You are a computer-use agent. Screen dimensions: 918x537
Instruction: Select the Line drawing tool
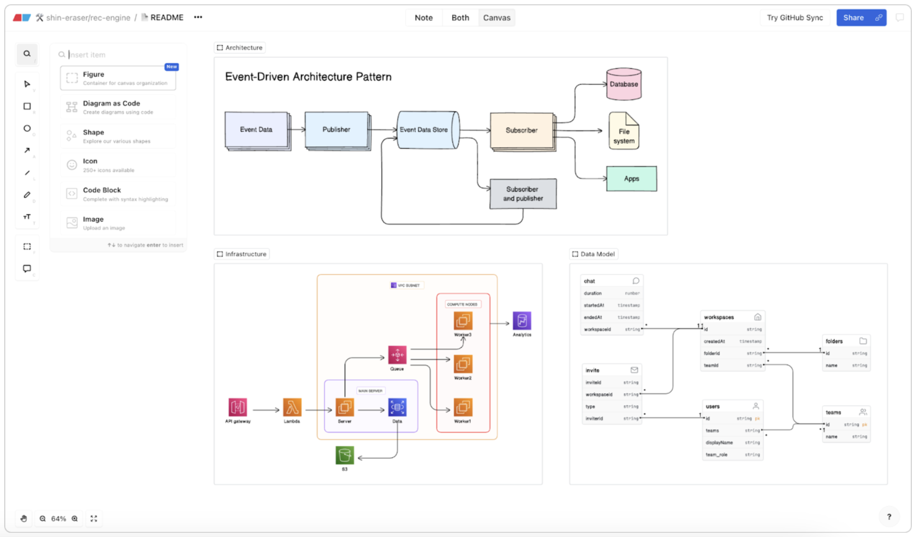(27, 173)
